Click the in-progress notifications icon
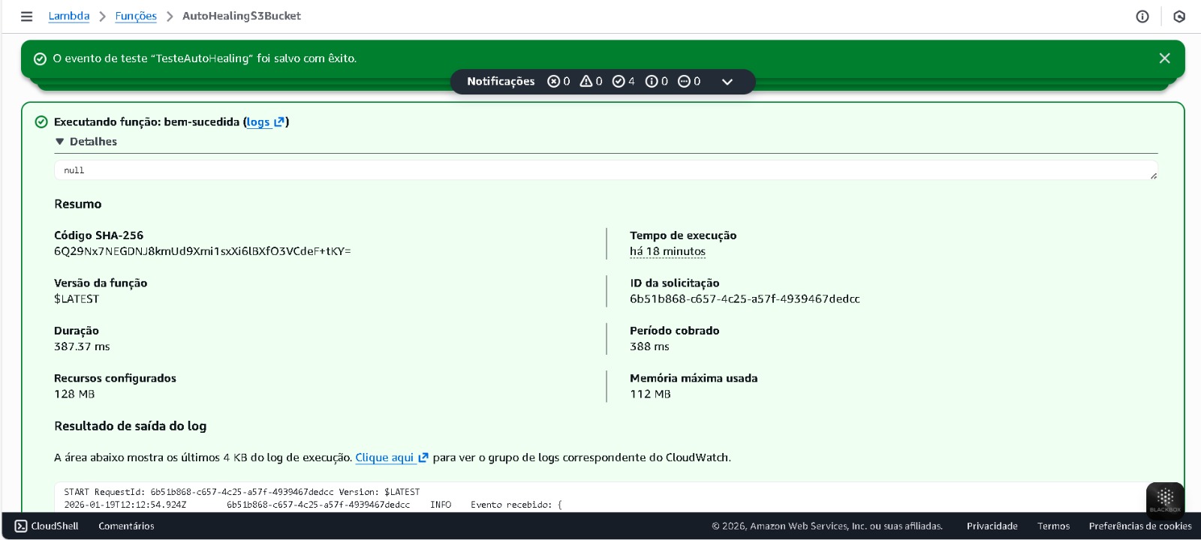The image size is (1201, 540). coord(684,81)
